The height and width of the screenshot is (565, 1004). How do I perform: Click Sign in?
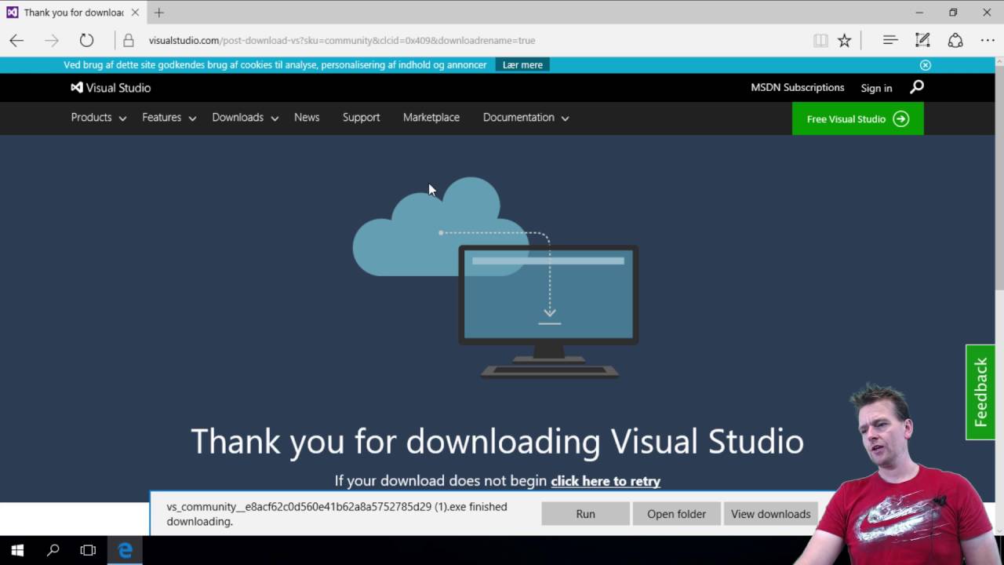(x=876, y=88)
